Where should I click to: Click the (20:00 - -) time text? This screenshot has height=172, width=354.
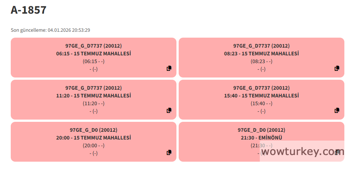coord(93,145)
